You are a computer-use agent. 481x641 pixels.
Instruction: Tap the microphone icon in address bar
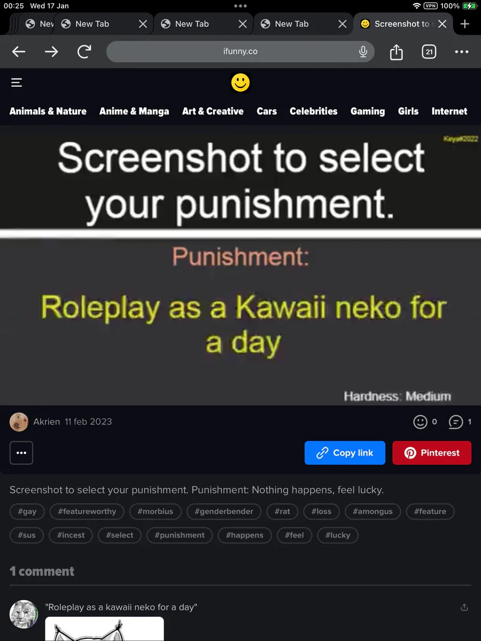coord(363,51)
